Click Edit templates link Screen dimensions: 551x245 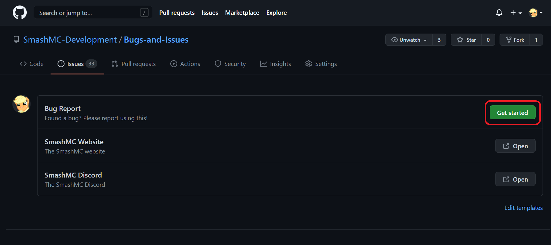[523, 208]
